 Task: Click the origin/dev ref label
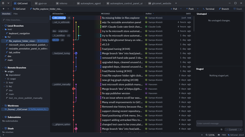(63, 31)
